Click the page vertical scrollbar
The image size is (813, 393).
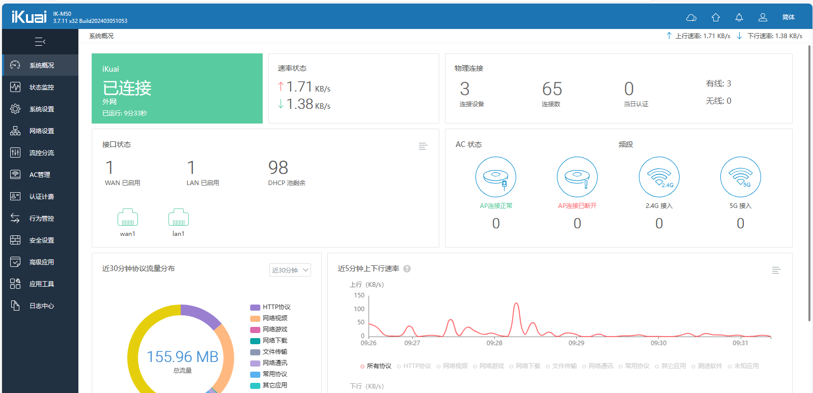(809, 183)
